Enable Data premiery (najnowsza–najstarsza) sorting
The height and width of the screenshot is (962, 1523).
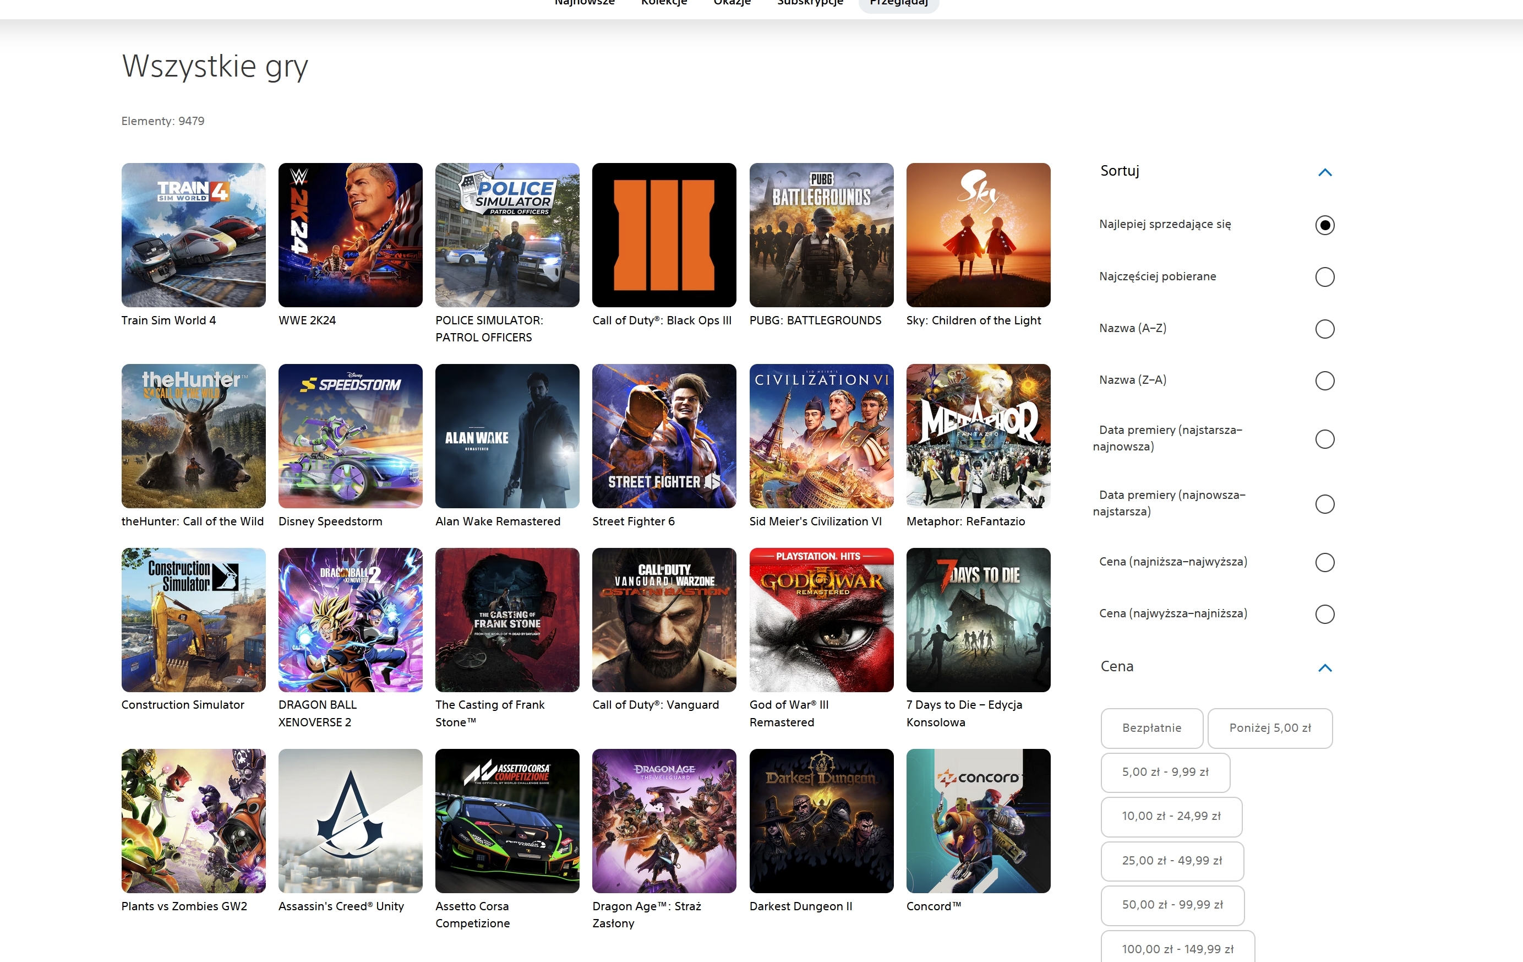tap(1324, 504)
